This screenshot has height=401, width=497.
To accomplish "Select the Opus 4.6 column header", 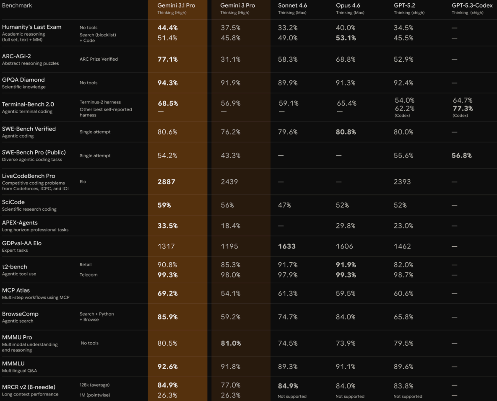I will (x=348, y=6).
